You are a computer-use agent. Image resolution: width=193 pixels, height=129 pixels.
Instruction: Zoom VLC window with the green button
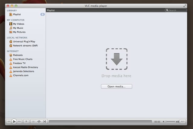pyautogui.click(x=16, y=6)
